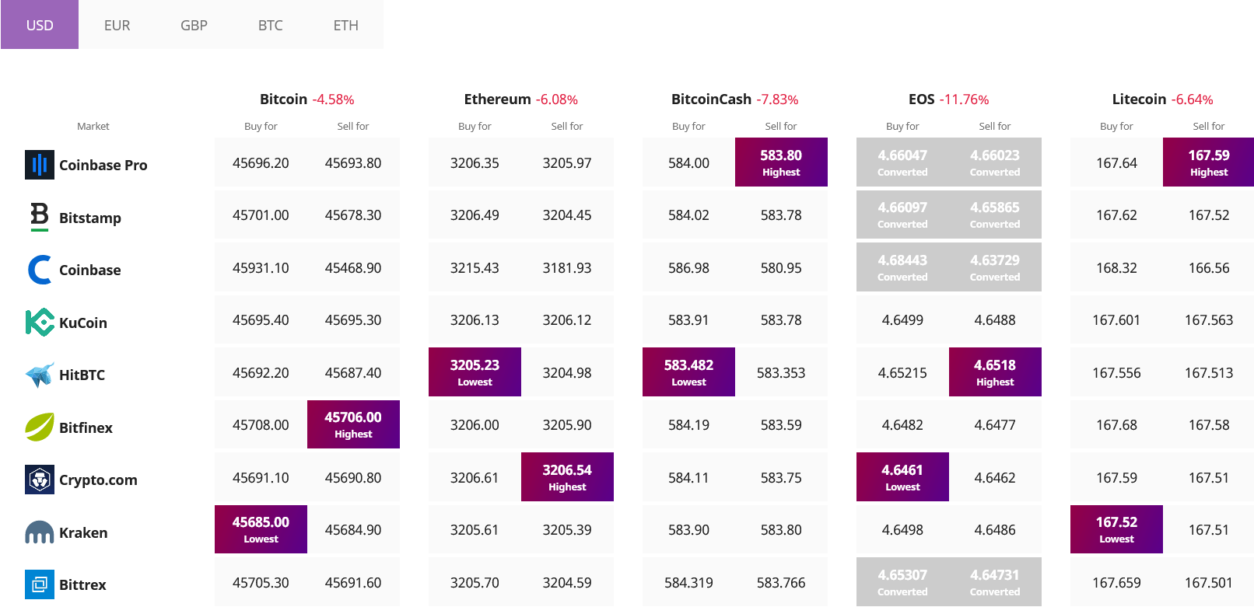Open the GBP currency tab
The height and width of the screenshot is (607, 1254).
(x=192, y=25)
